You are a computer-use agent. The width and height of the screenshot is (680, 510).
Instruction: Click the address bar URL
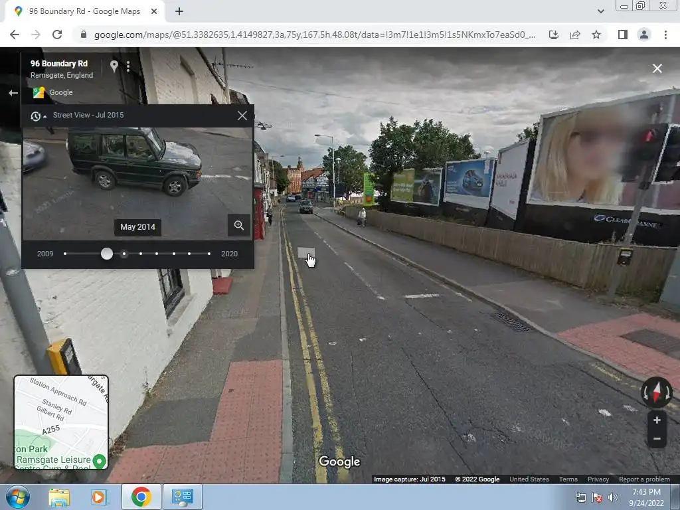coord(314,35)
